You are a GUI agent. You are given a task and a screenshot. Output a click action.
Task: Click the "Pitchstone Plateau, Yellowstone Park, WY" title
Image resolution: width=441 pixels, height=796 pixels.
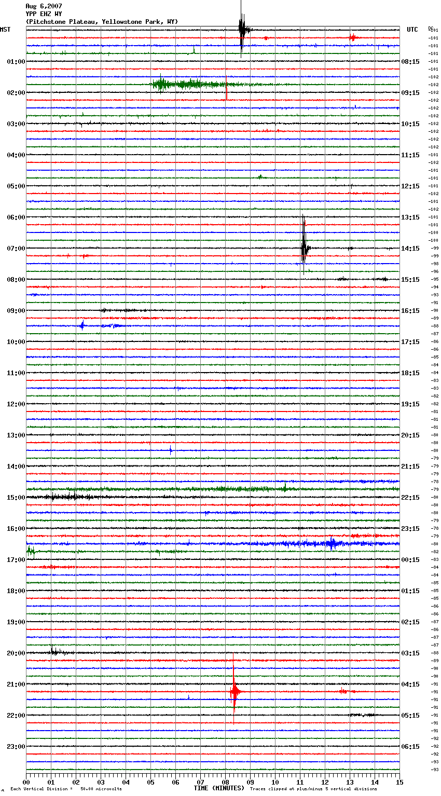pos(102,22)
